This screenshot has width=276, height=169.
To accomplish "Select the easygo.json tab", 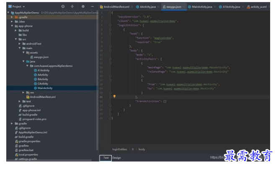I will click(x=174, y=7).
